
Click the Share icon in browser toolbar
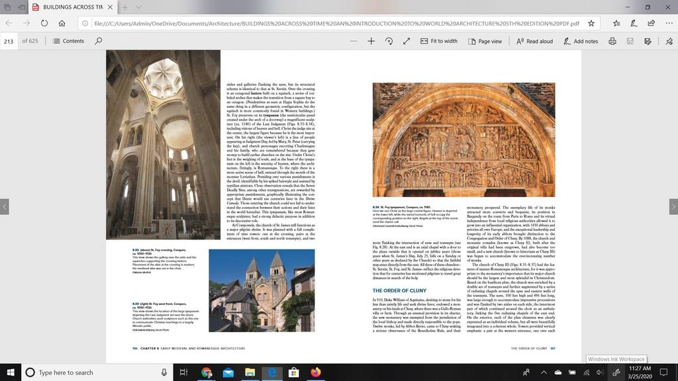click(x=652, y=23)
